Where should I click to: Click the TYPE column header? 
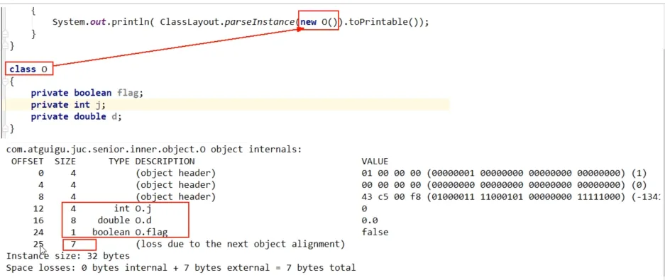tap(119, 162)
